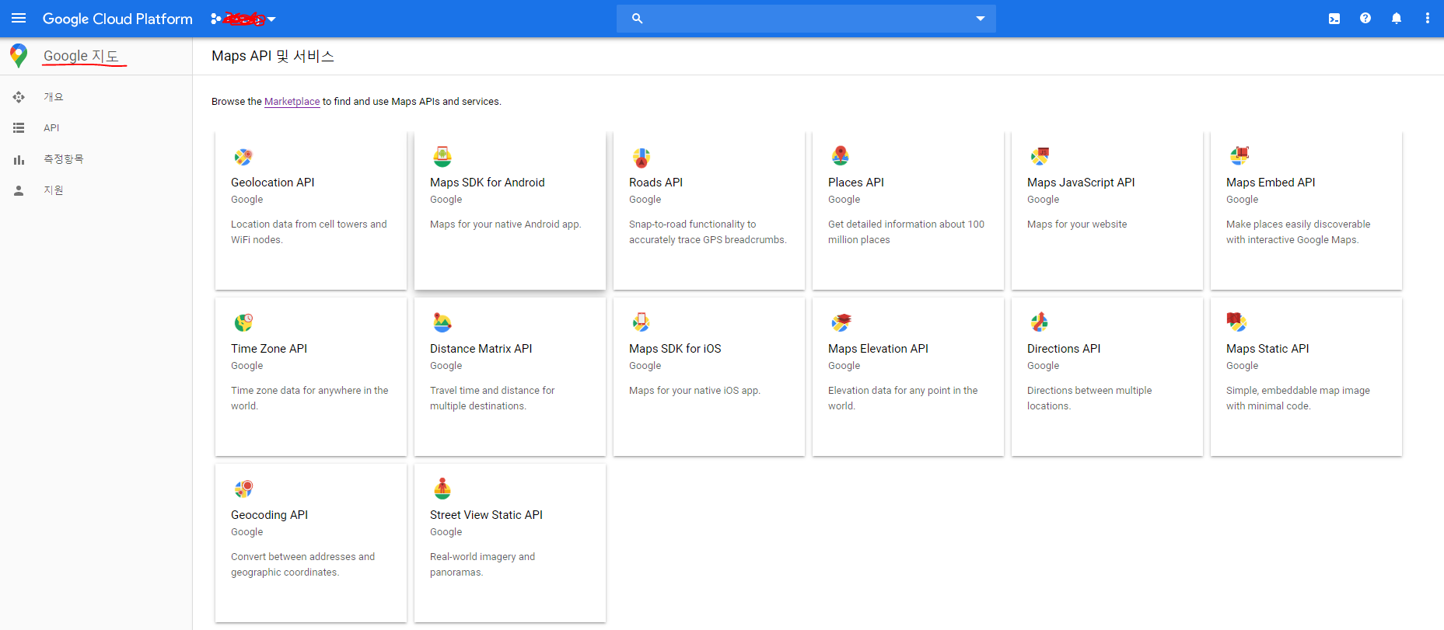Screen dimensions: 1444x630
Task: Click 'Maps for your native iOS app.' text
Action: [694, 391]
